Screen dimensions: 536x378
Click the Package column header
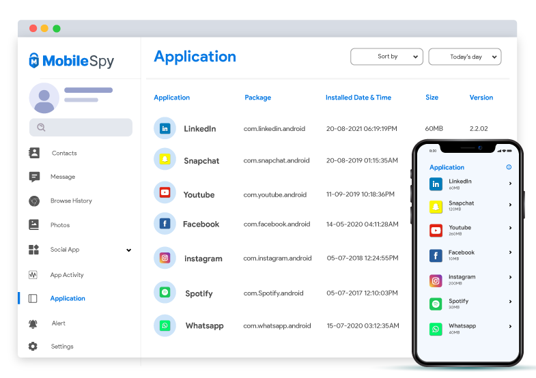(x=257, y=98)
